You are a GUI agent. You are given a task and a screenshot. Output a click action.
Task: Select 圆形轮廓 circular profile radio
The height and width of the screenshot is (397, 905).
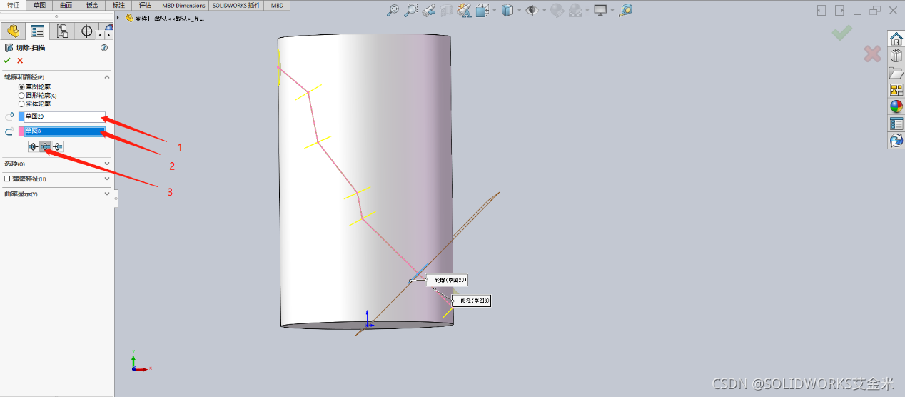pyautogui.click(x=21, y=95)
